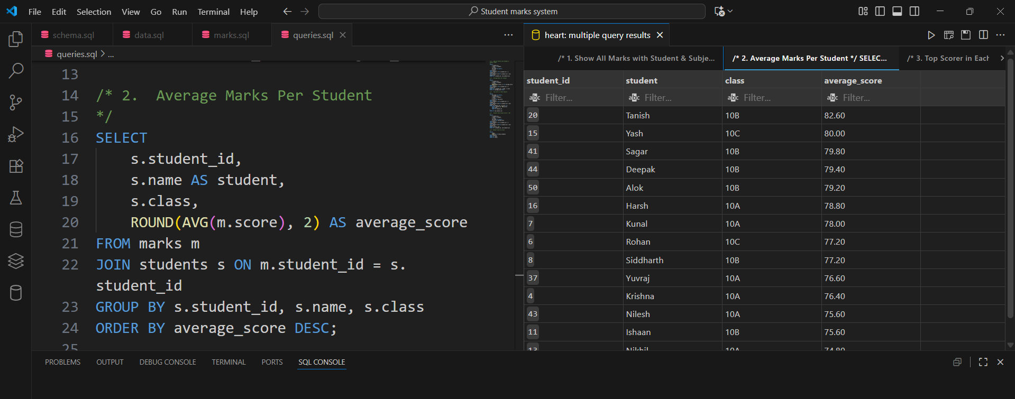Open the Extensions view
1015x399 pixels.
coord(16,166)
